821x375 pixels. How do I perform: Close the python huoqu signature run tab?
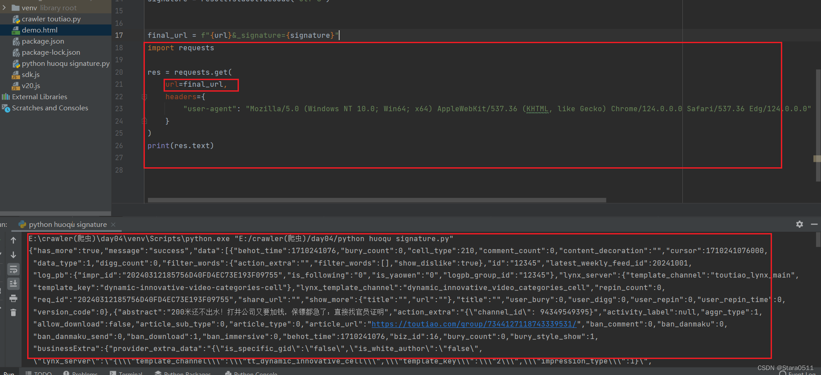click(x=113, y=224)
